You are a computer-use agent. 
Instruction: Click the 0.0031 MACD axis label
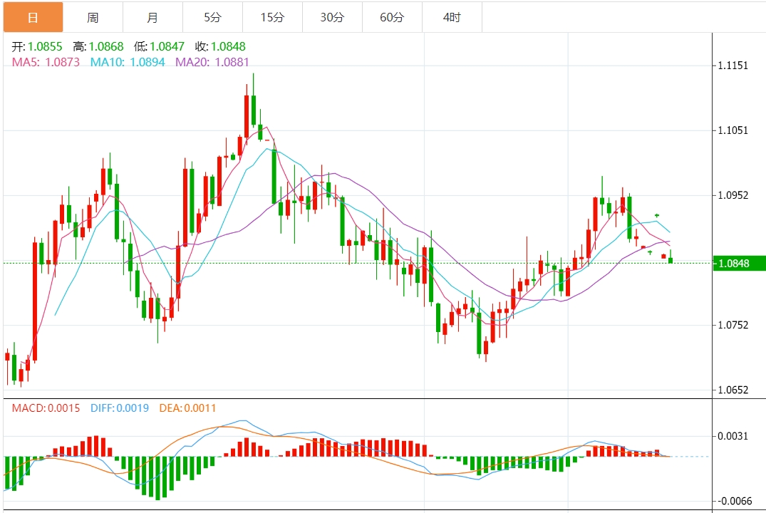click(733, 436)
